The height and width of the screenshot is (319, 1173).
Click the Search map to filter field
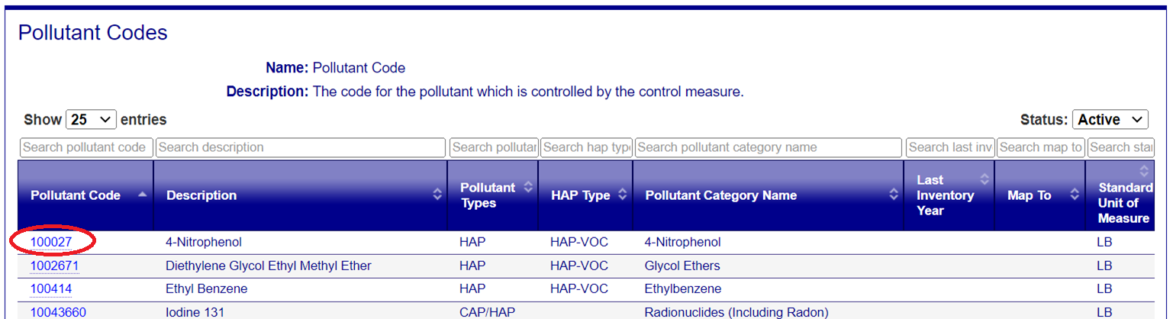click(1041, 147)
